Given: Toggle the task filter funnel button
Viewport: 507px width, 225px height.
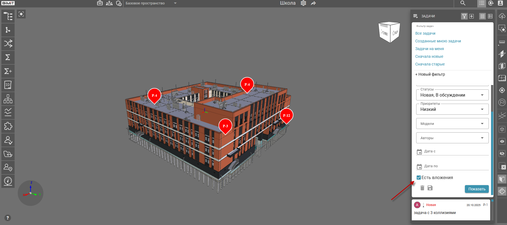Looking at the screenshot, I should [x=464, y=16].
